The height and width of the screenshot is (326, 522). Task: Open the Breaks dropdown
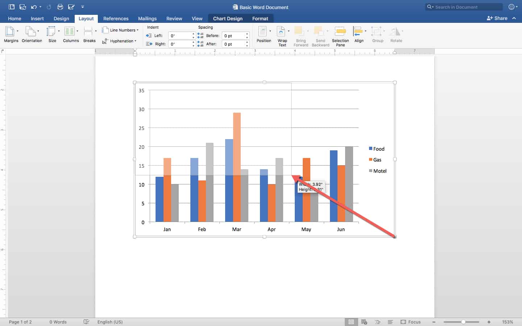pyautogui.click(x=89, y=34)
